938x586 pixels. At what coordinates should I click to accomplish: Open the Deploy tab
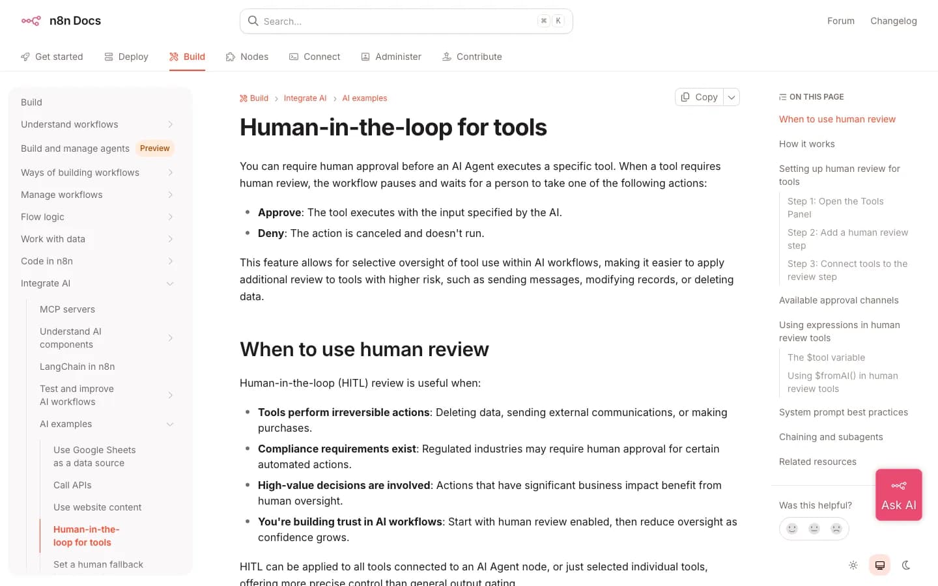pyautogui.click(x=126, y=57)
